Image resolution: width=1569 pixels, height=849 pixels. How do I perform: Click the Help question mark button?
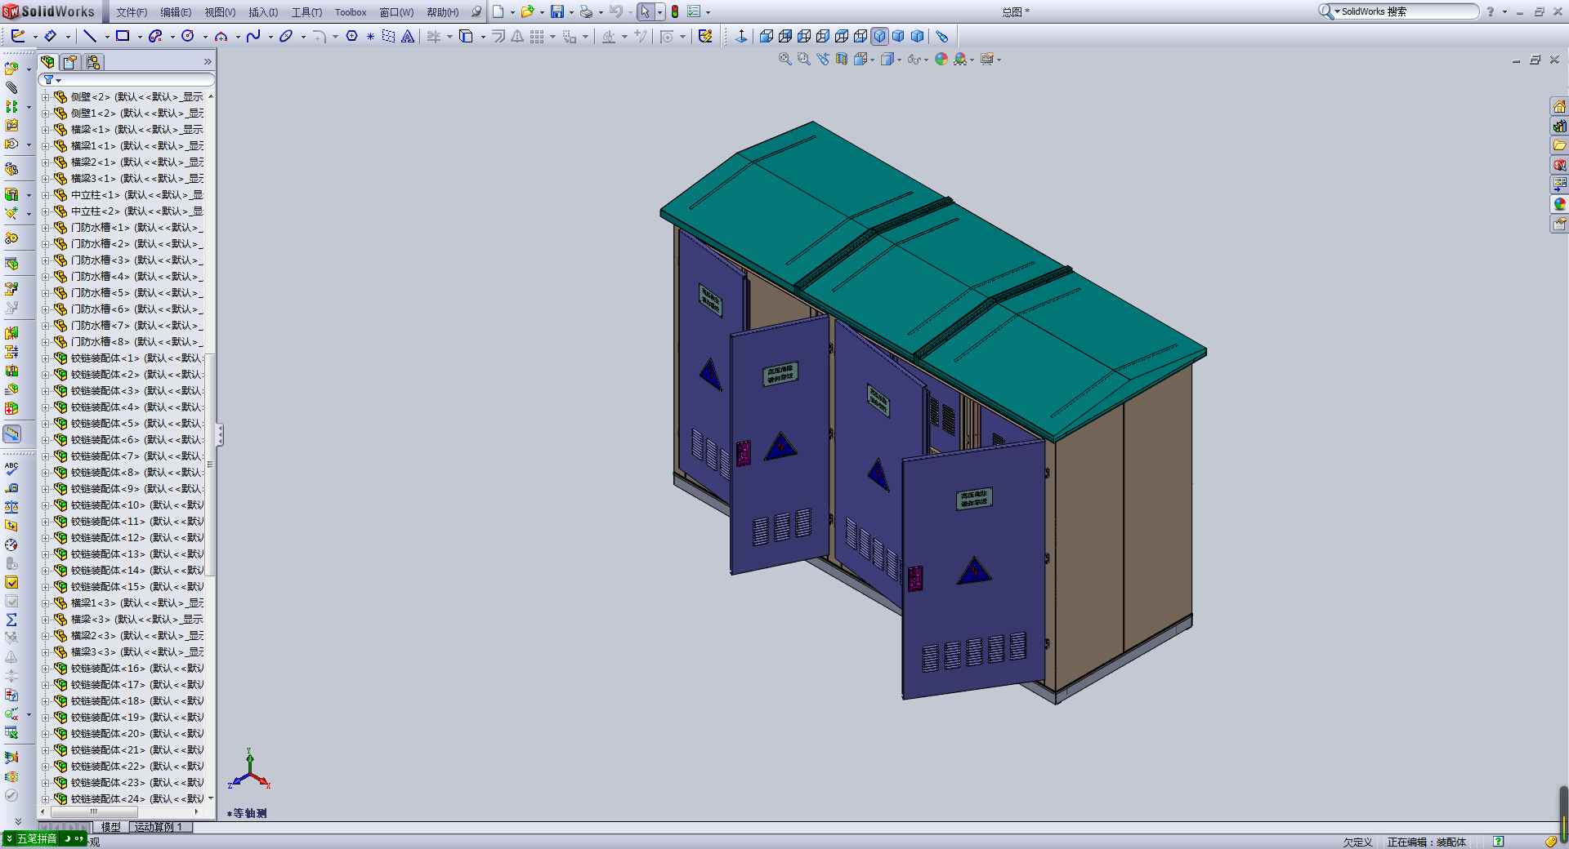pos(1491,11)
